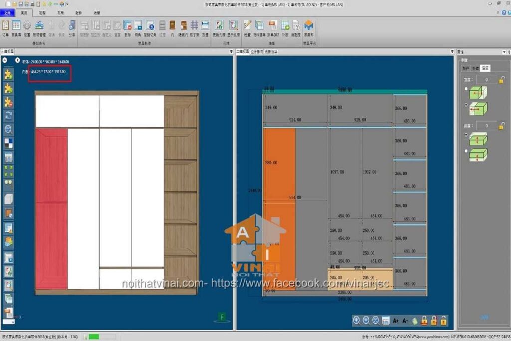Viewport: 511px width, 341px height.
Task: Open the 3D view panel pin dropdown
Action: coord(231,52)
